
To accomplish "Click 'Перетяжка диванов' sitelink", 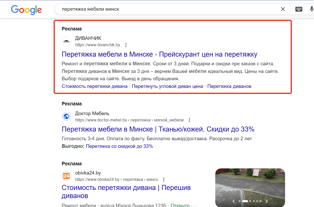I will [229, 86].
